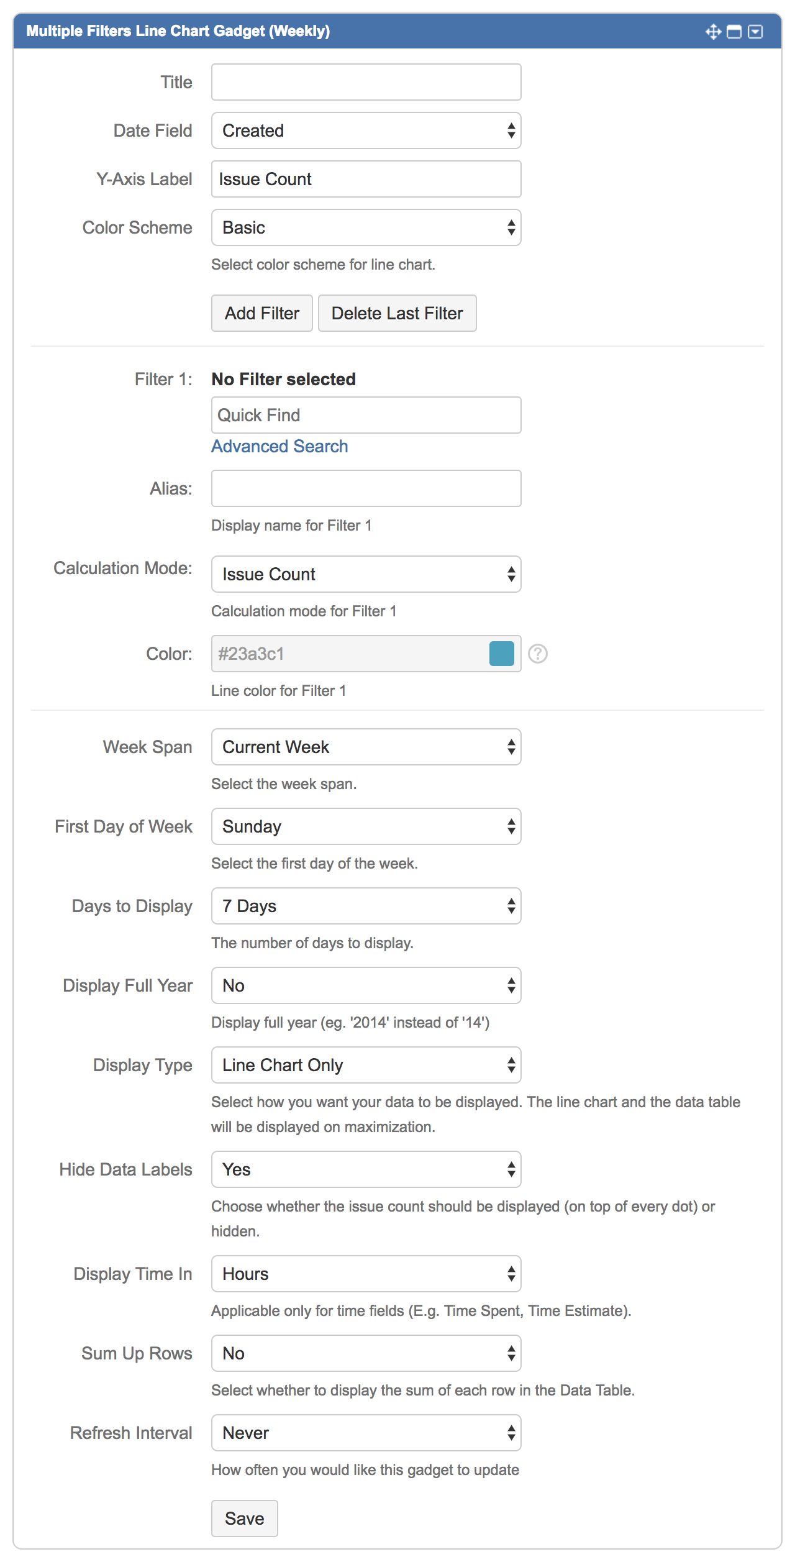Open the gadget options menu arrow icon
795x1562 pixels.
[755, 32]
